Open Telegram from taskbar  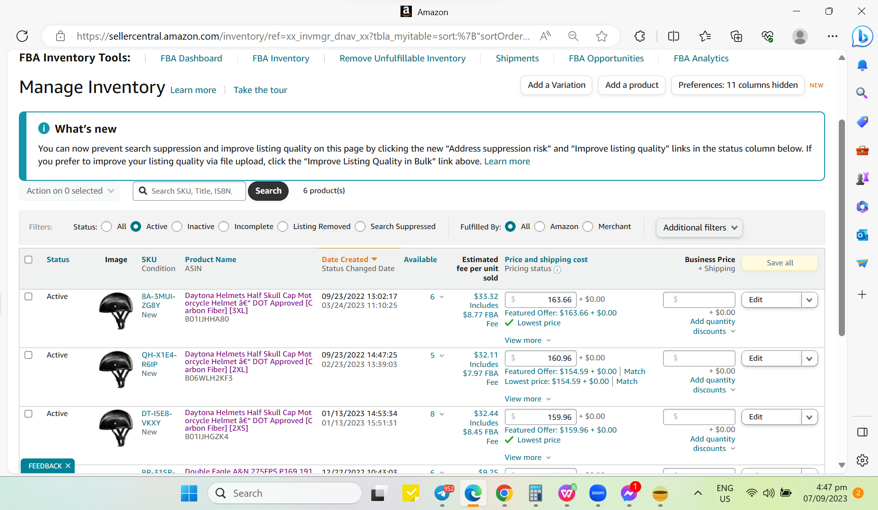point(443,493)
